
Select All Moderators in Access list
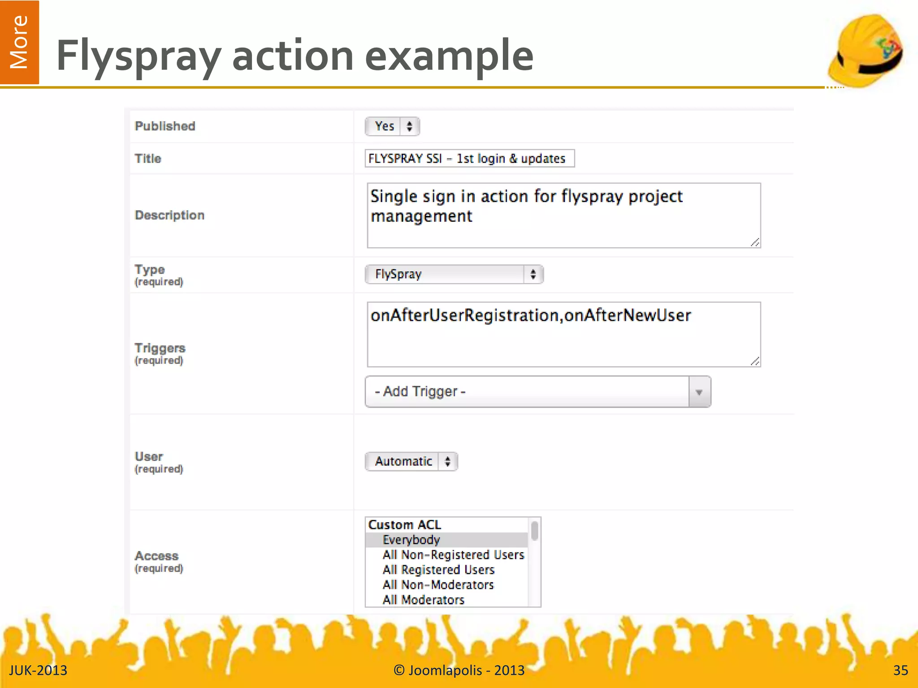[x=423, y=600]
